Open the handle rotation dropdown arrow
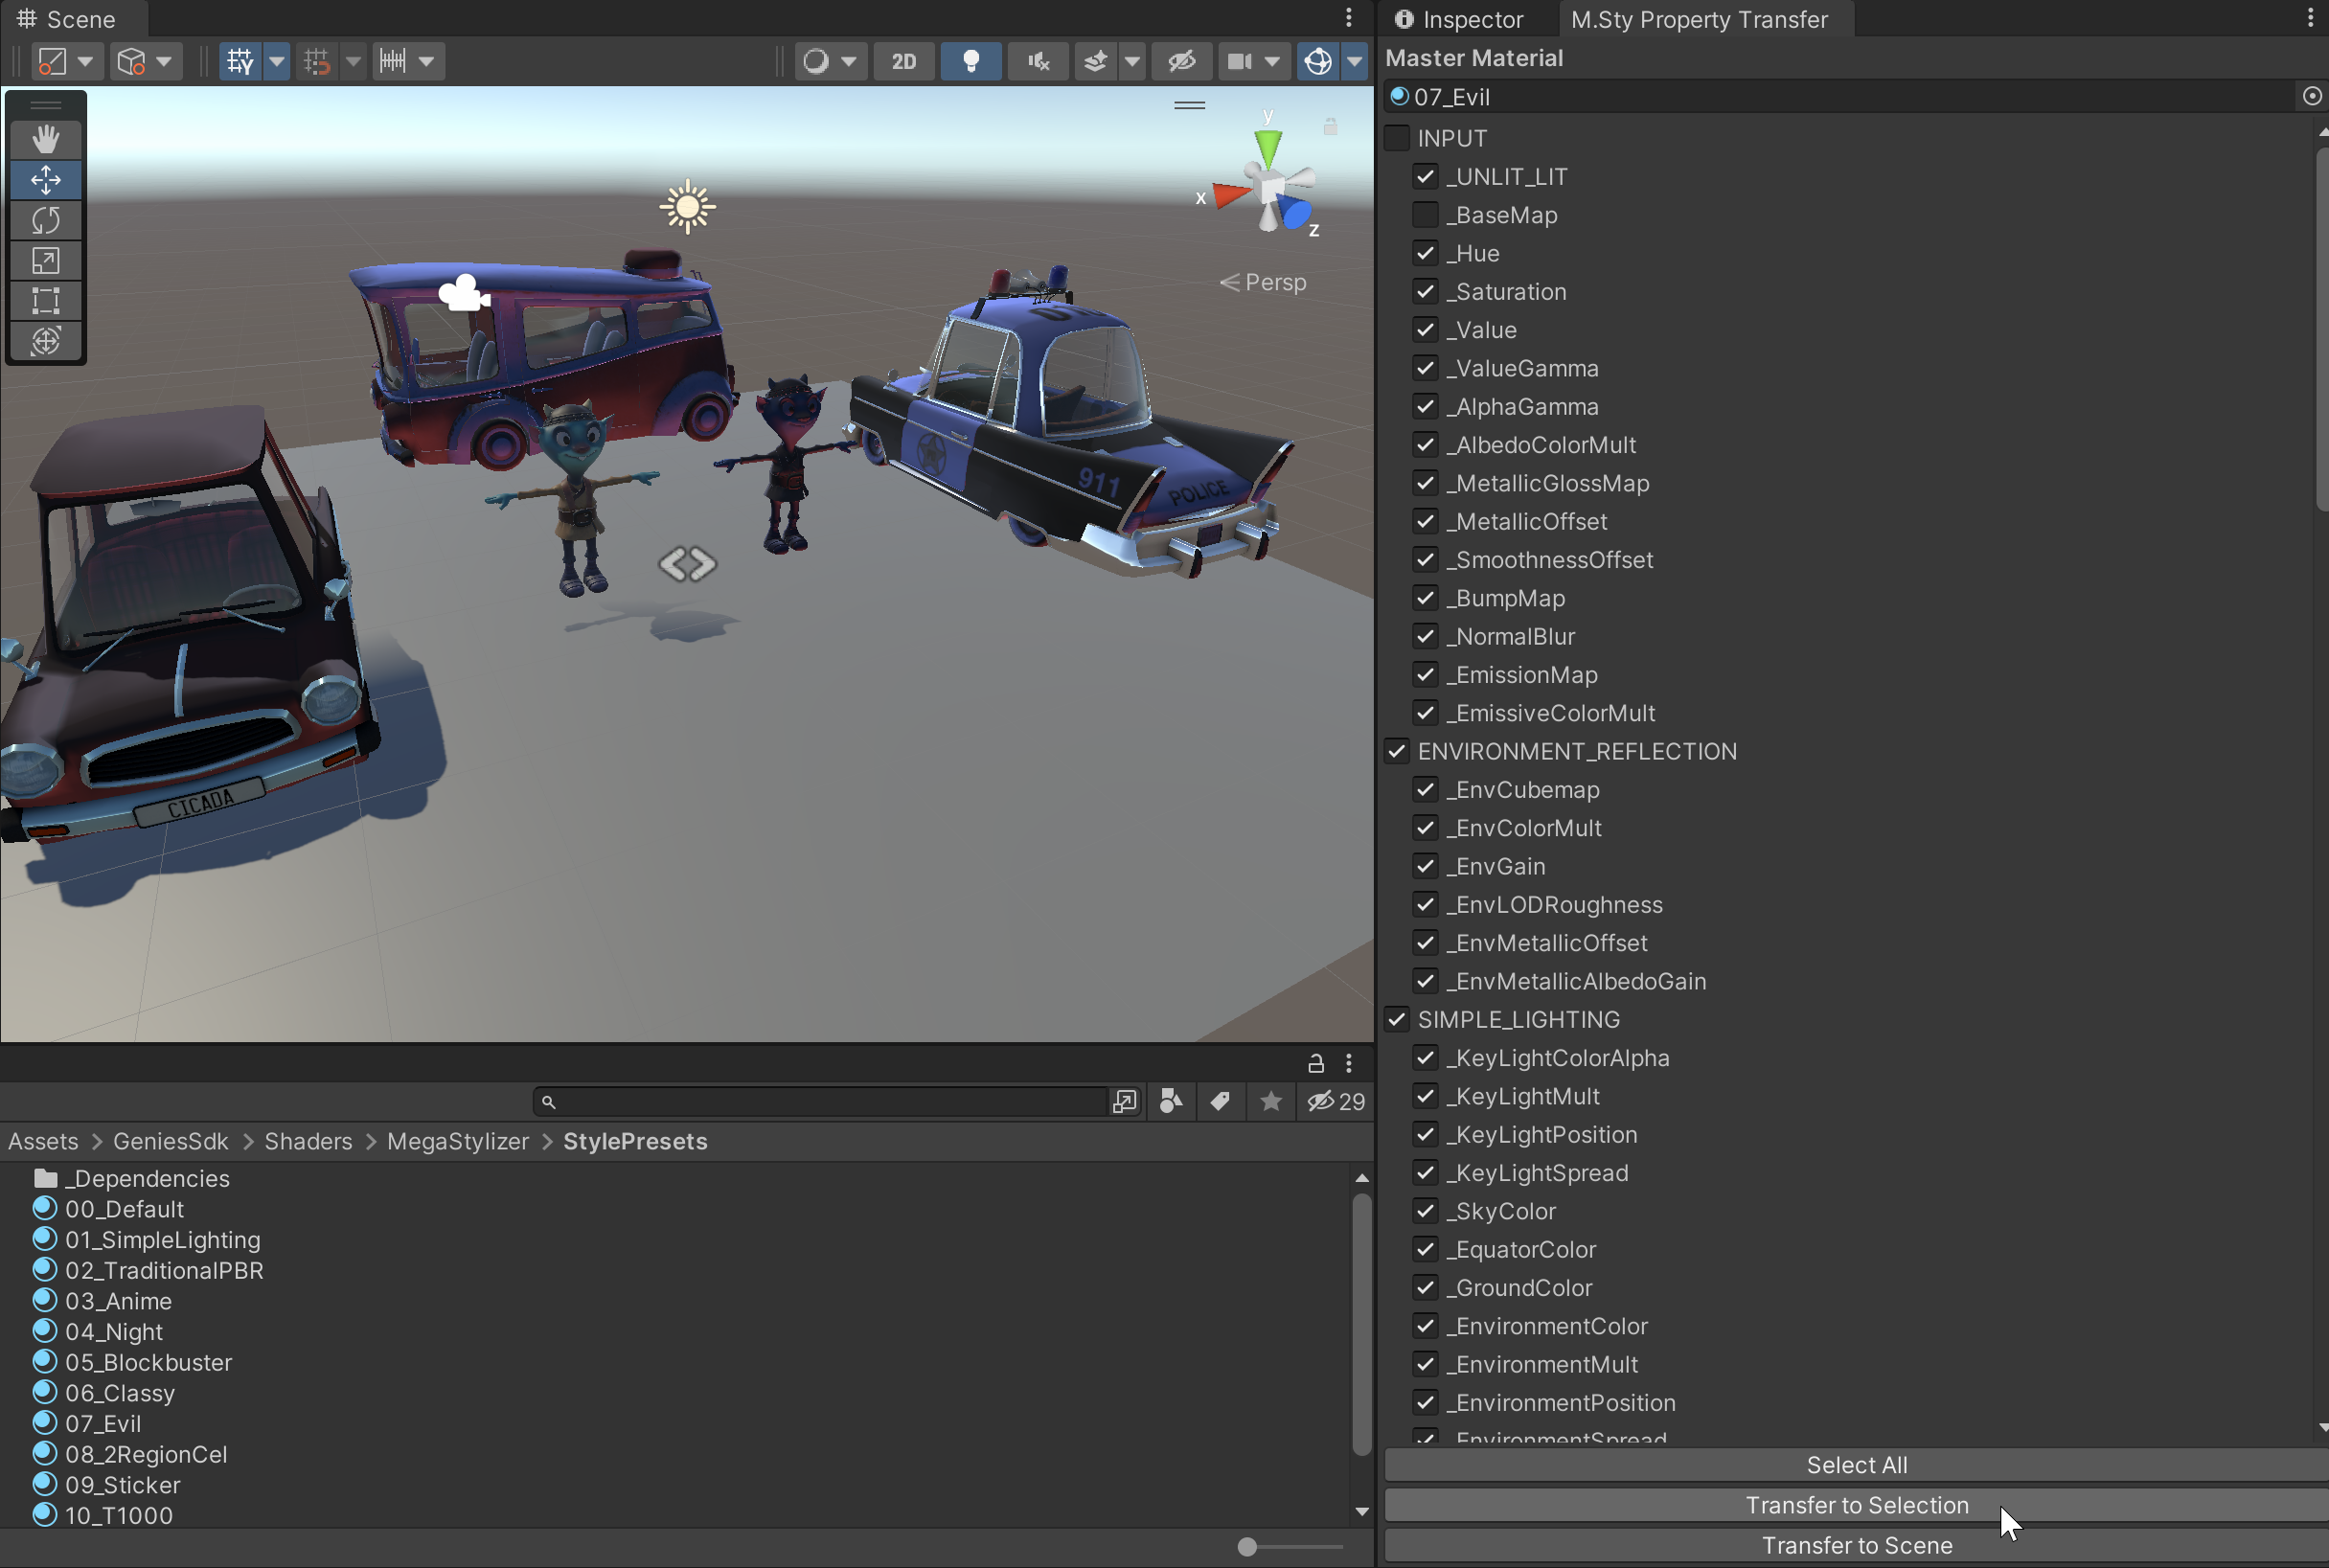This screenshot has height=1568, width=2329. click(164, 61)
